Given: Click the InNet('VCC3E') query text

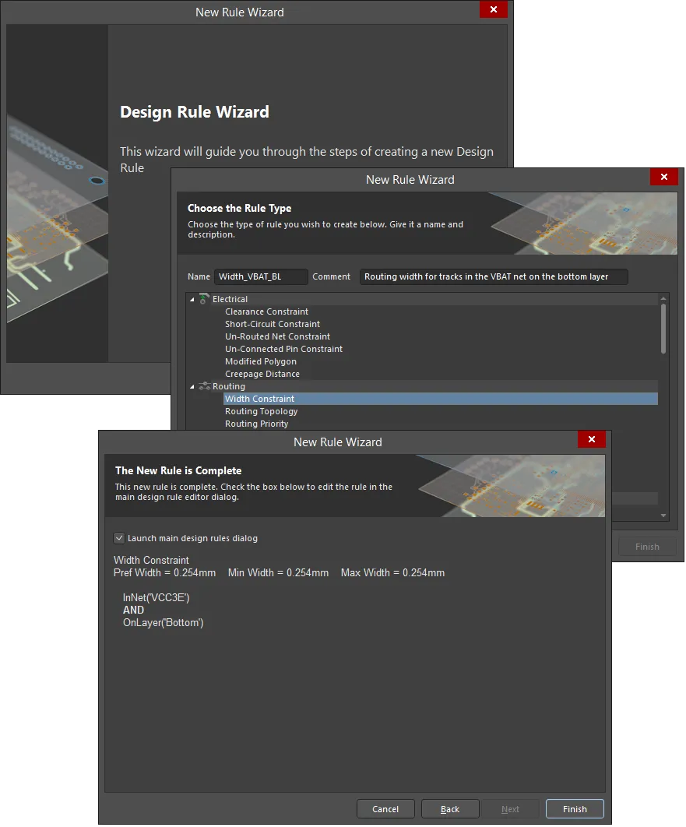Looking at the screenshot, I should pyautogui.click(x=156, y=597).
